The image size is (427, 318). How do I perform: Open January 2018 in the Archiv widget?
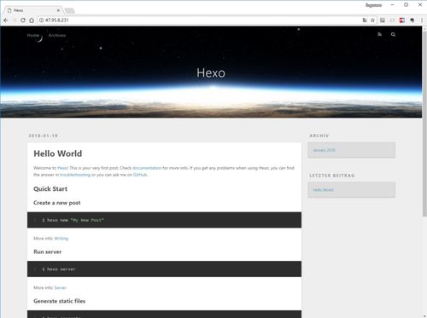[325, 150]
